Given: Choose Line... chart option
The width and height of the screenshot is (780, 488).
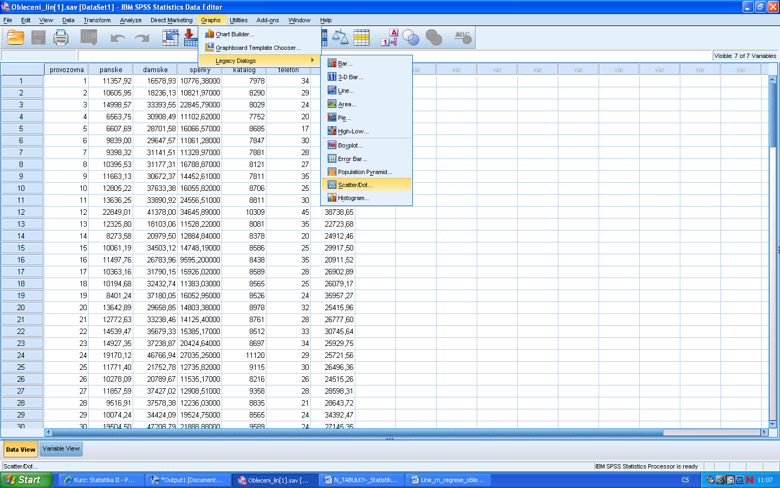Looking at the screenshot, I should click(x=366, y=91).
